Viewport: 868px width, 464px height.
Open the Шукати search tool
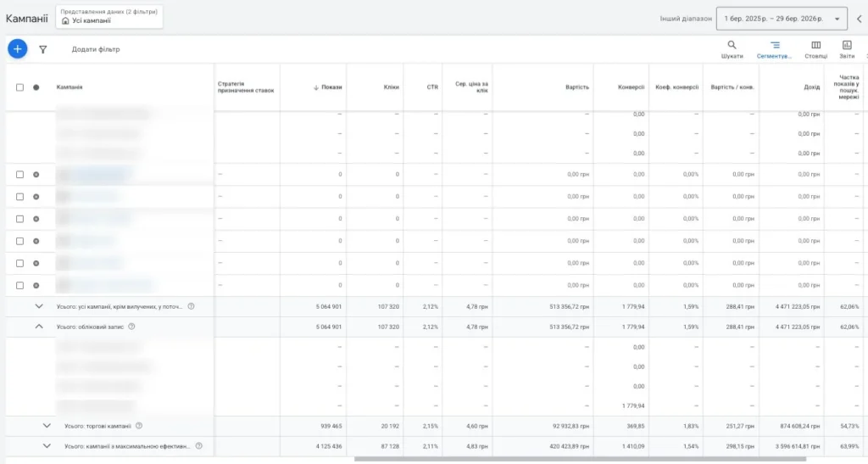point(732,48)
